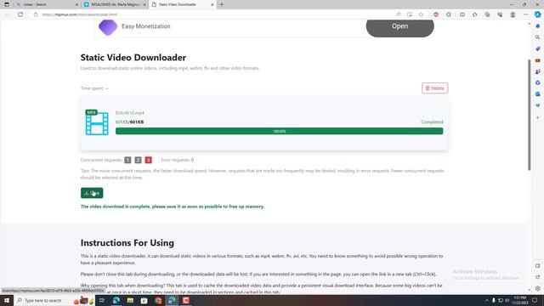Click the browser refresh button
Image resolution: width=544 pixels, height=306 pixels.
pos(20,14)
